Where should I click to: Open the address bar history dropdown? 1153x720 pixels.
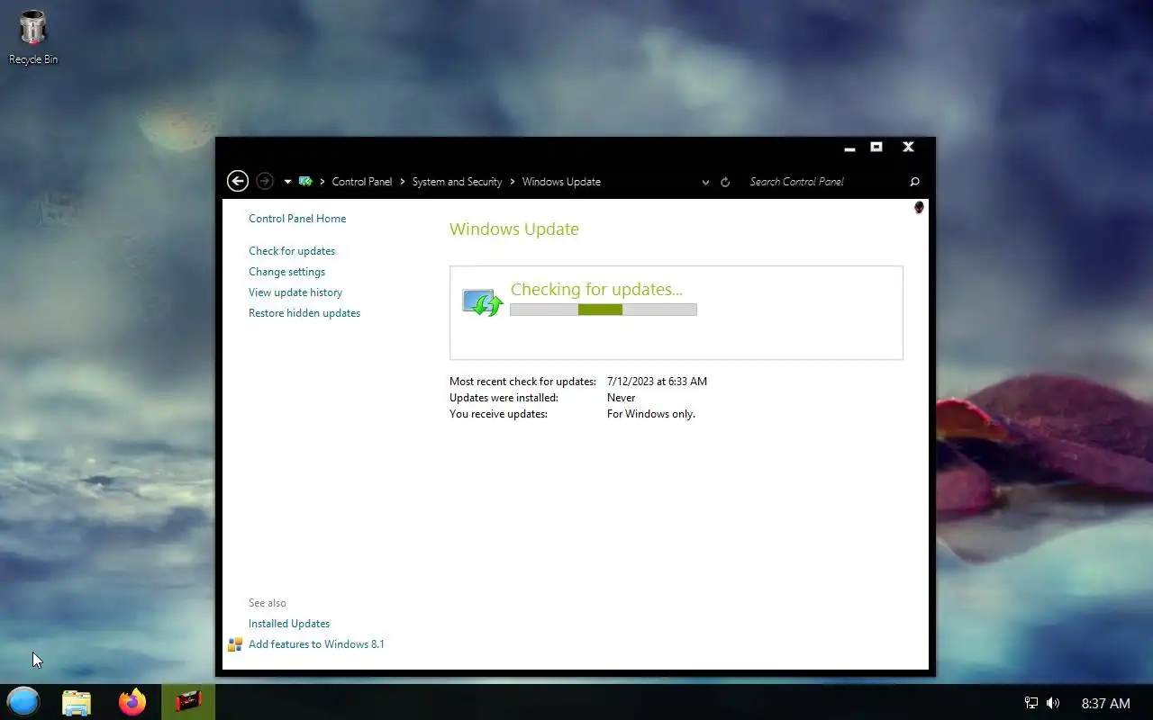click(x=705, y=182)
